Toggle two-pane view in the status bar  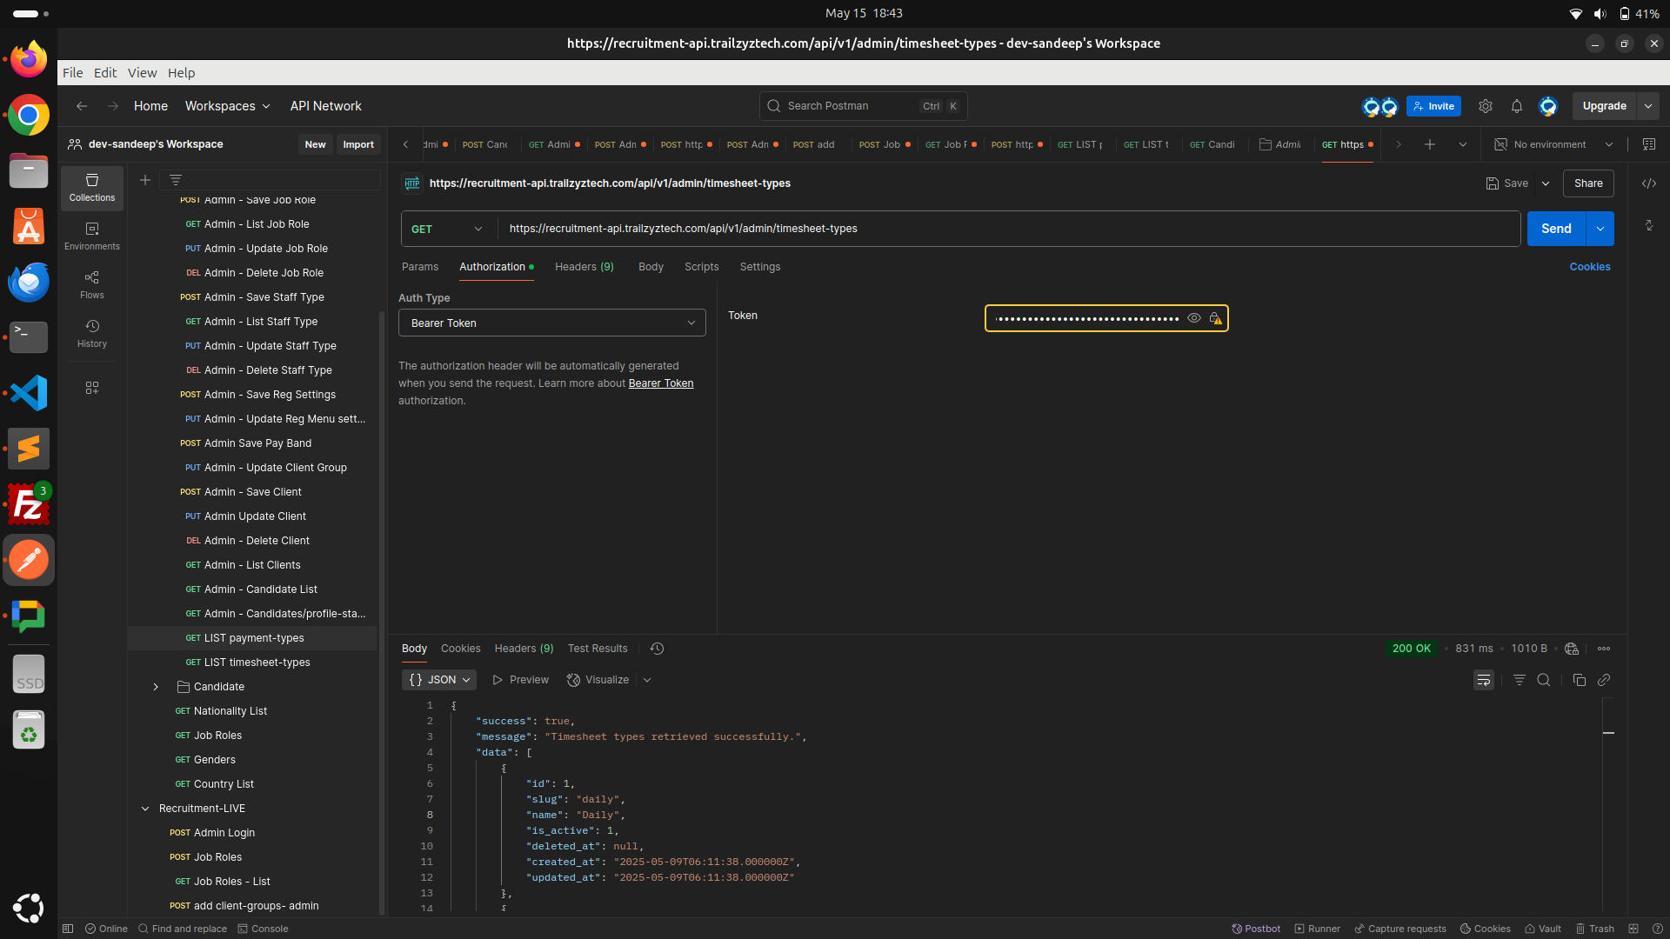tap(1633, 929)
